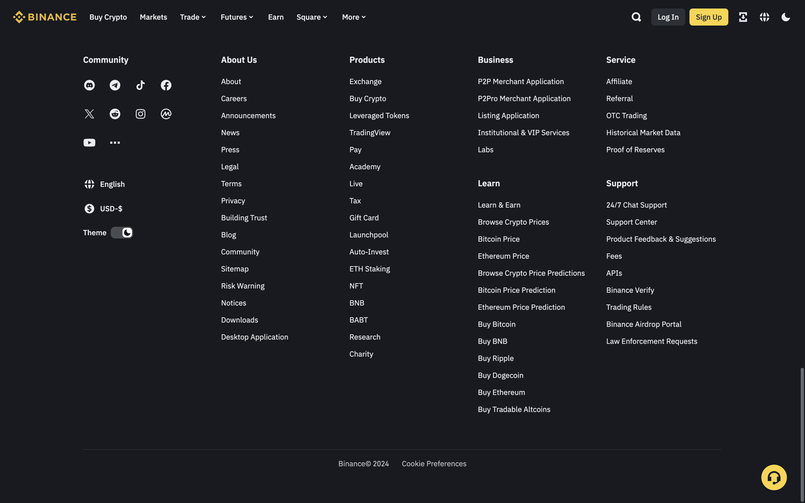Open 24/7 Chat Support link

coord(636,205)
